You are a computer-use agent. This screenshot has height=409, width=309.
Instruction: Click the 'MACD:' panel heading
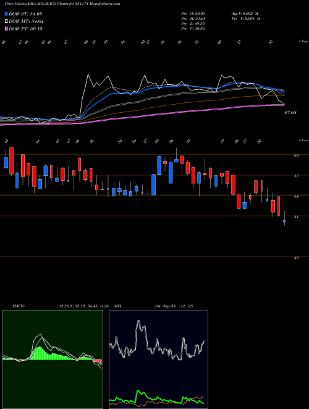tap(19, 306)
